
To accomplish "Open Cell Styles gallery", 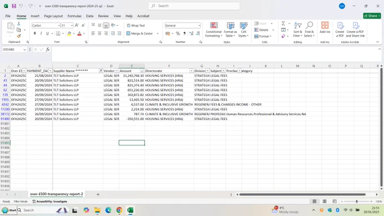I will pos(243,29).
